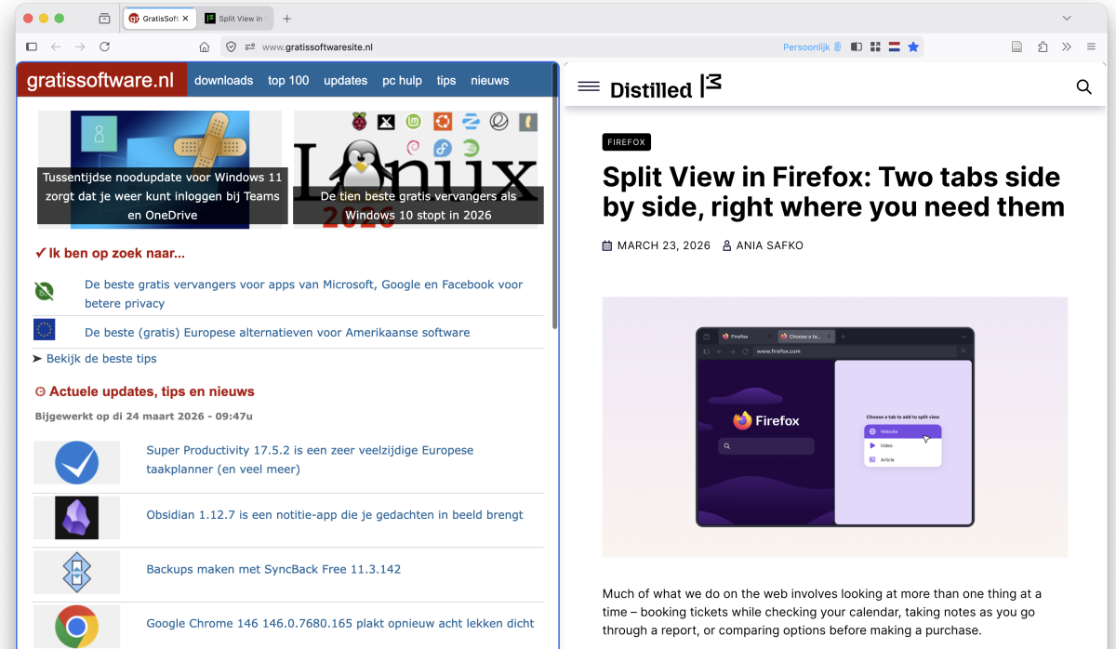Click the split view icon in address bar
The image size is (1116, 649).
click(857, 46)
